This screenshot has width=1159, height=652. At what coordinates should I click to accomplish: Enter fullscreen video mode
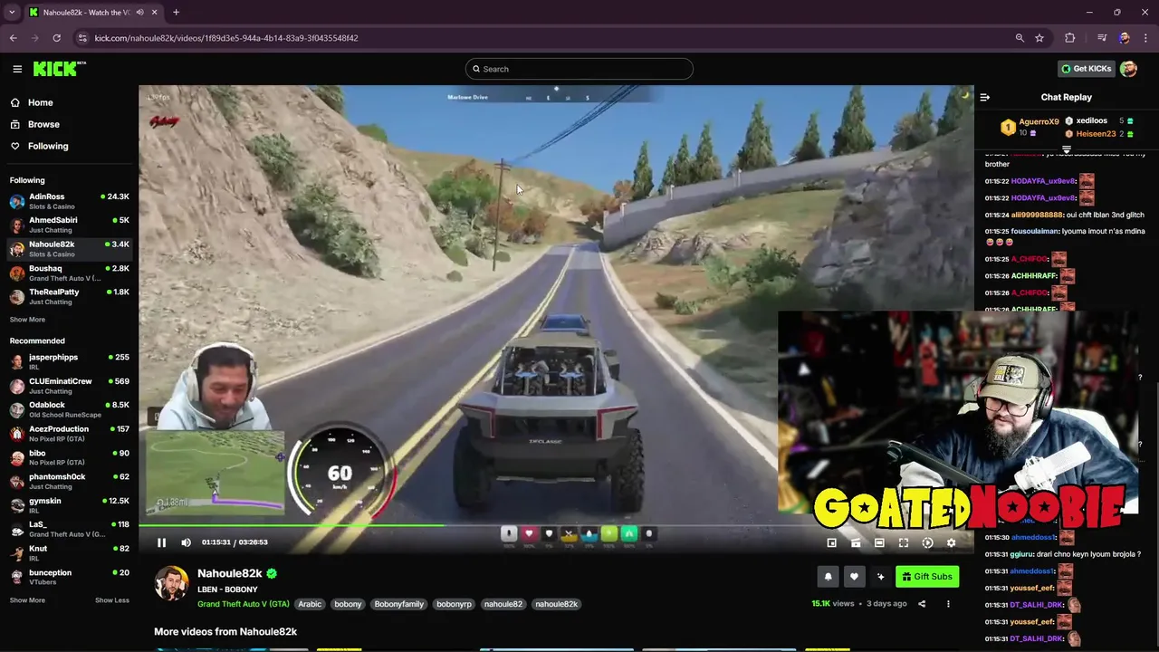click(903, 542)
